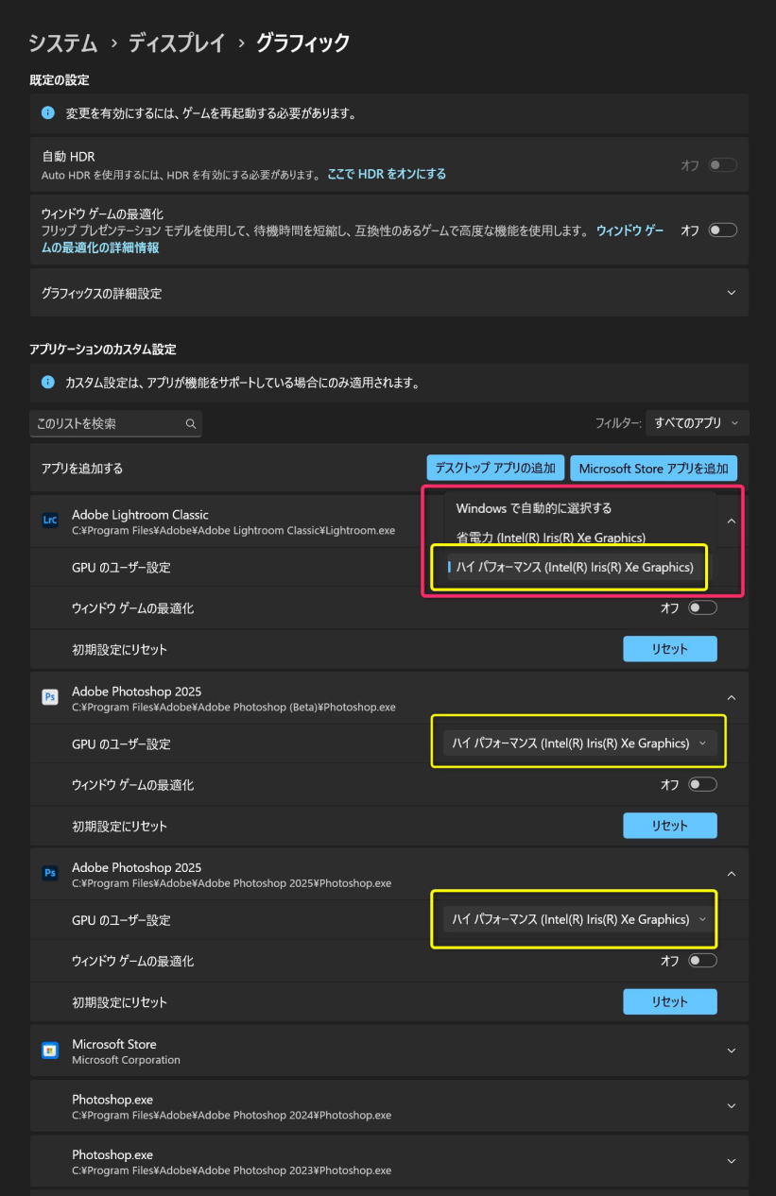Go to ディスプレイ in breadcrumb
The width and height of the screenshot is (776, 1196).
click(x=177, y=43)
